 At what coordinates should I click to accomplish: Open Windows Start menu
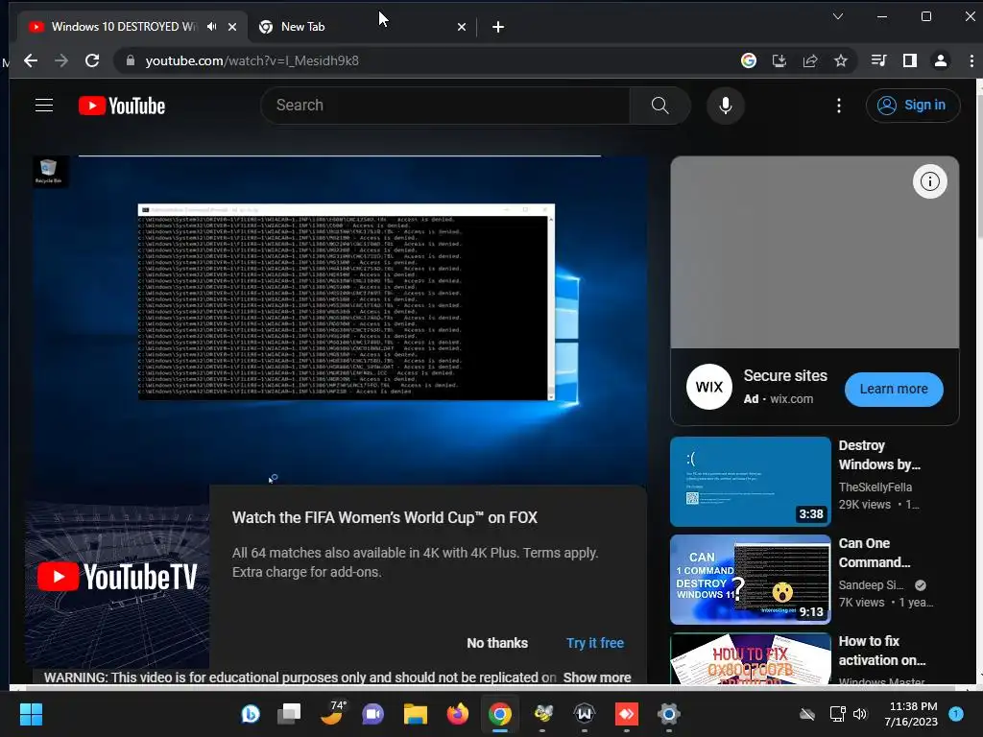click(31, 714)
